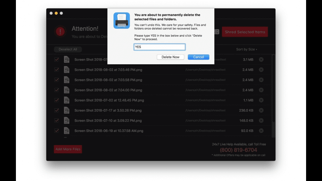The height and width of the screenshot is (181, 322).
Task: Click PNG file icon for 3.09.22 PM screenshot
Action: tap(67, 120)
